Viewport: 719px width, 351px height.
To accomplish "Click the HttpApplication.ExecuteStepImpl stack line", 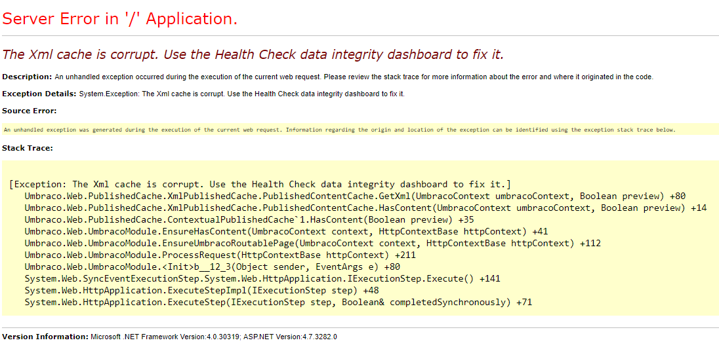I will click(201, 290).
